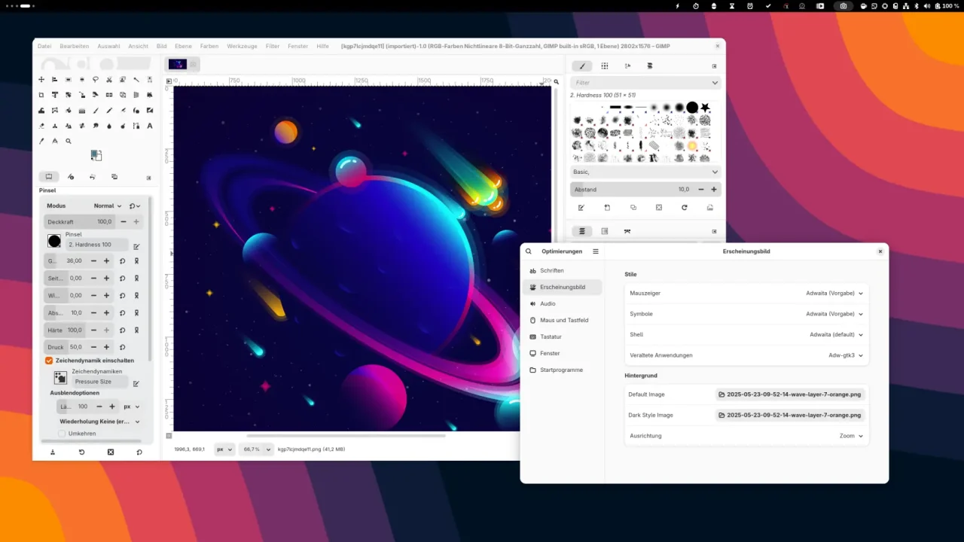
Task: Open the Filter menu in GIMP
Action: tap(272, 46)
